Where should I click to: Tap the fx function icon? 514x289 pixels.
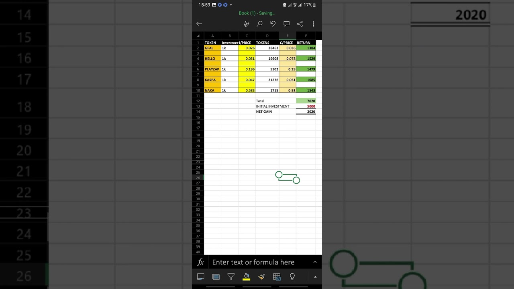click(x=200, y=262)
